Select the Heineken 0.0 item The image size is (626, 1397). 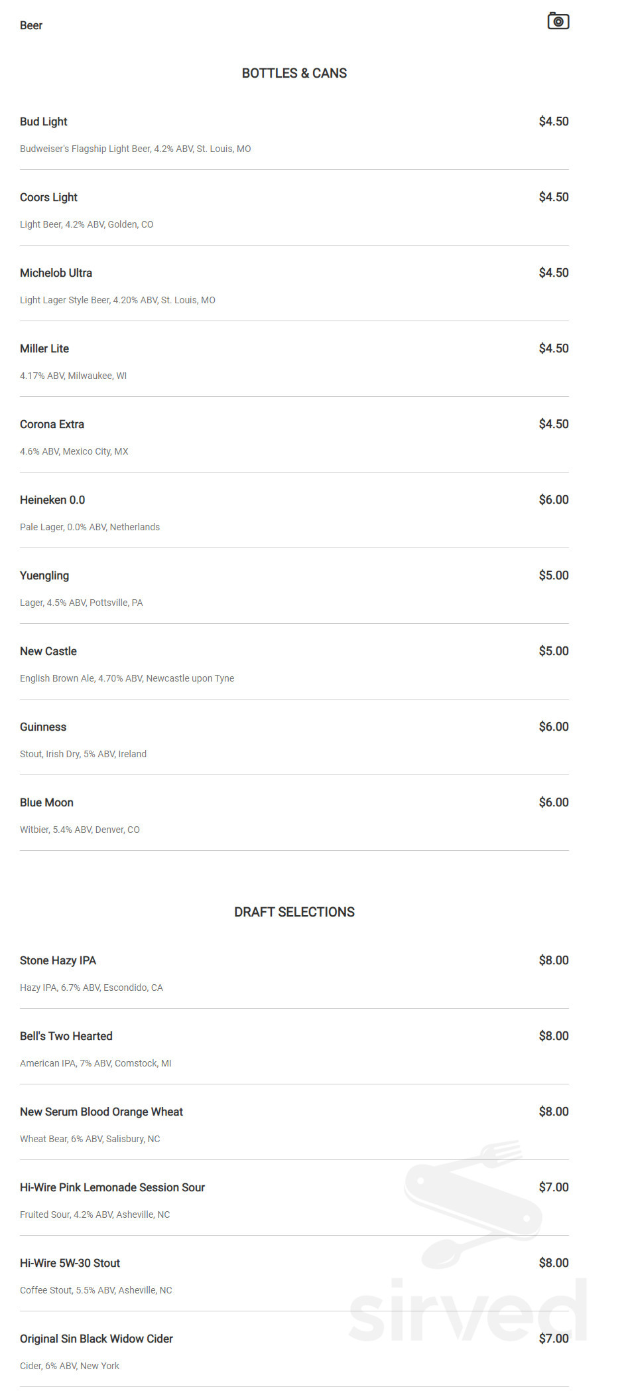pos(52,500)
